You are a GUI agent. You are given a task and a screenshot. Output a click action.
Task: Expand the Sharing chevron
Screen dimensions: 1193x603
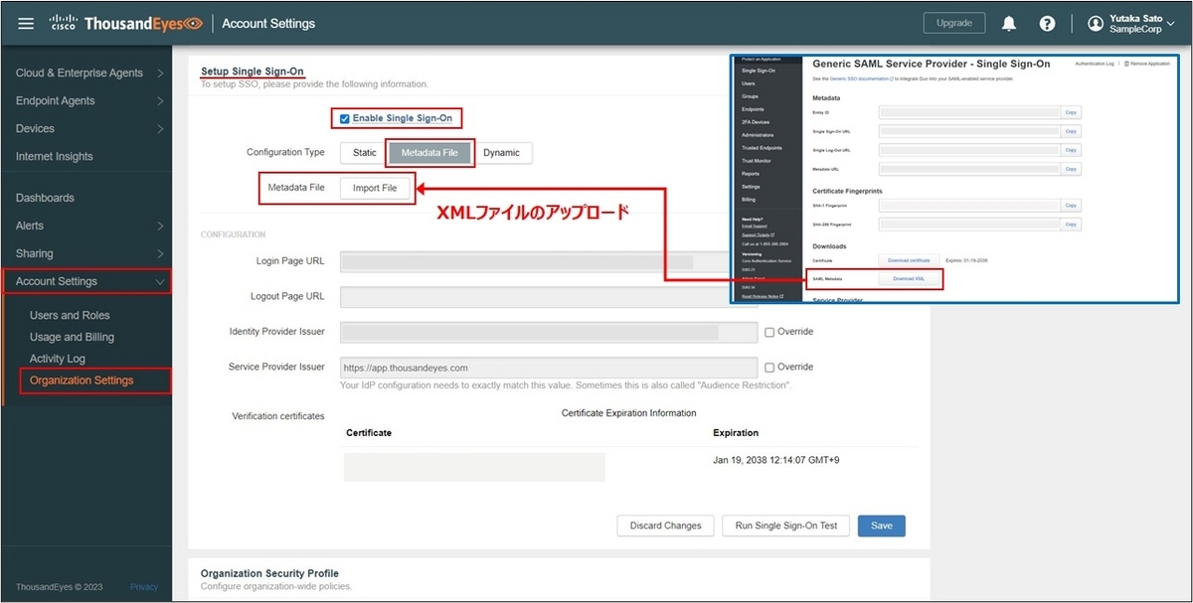[160, 253]
